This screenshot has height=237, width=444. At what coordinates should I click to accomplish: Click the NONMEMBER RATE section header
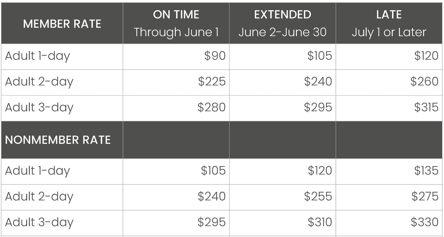click(58, 140)
